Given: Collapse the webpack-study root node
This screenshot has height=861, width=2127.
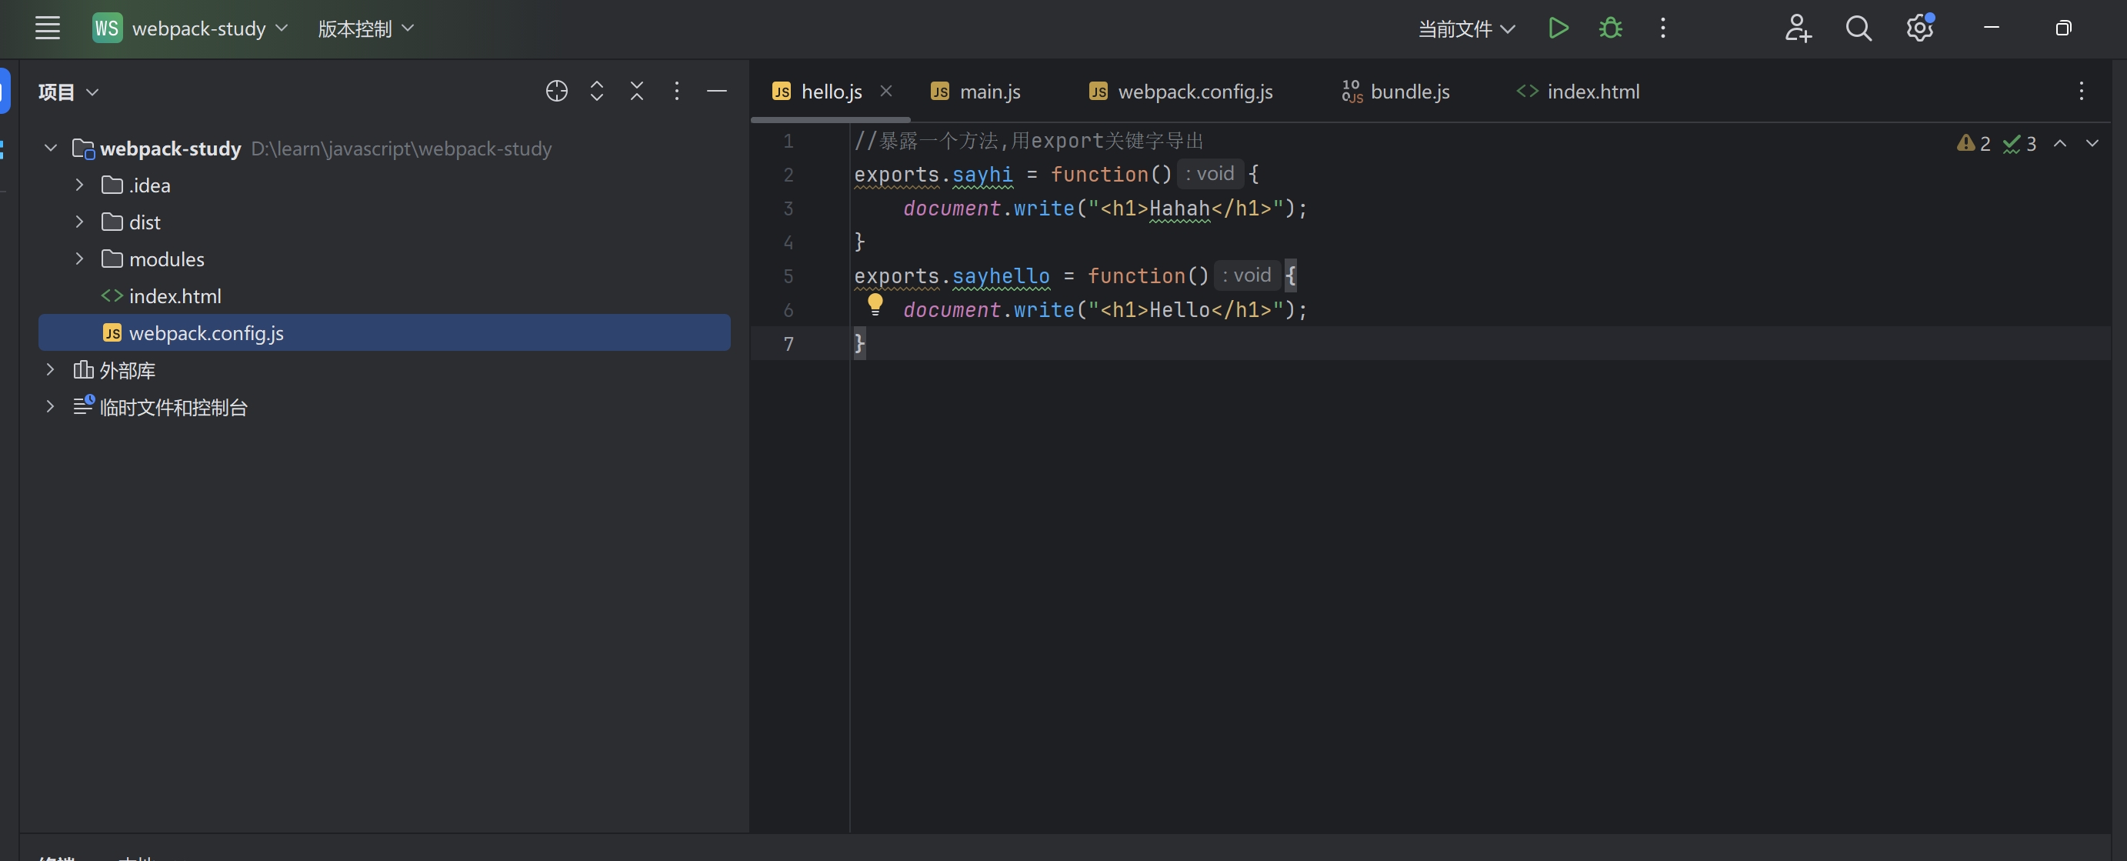Looking at the screenshot, I should 50,149.
